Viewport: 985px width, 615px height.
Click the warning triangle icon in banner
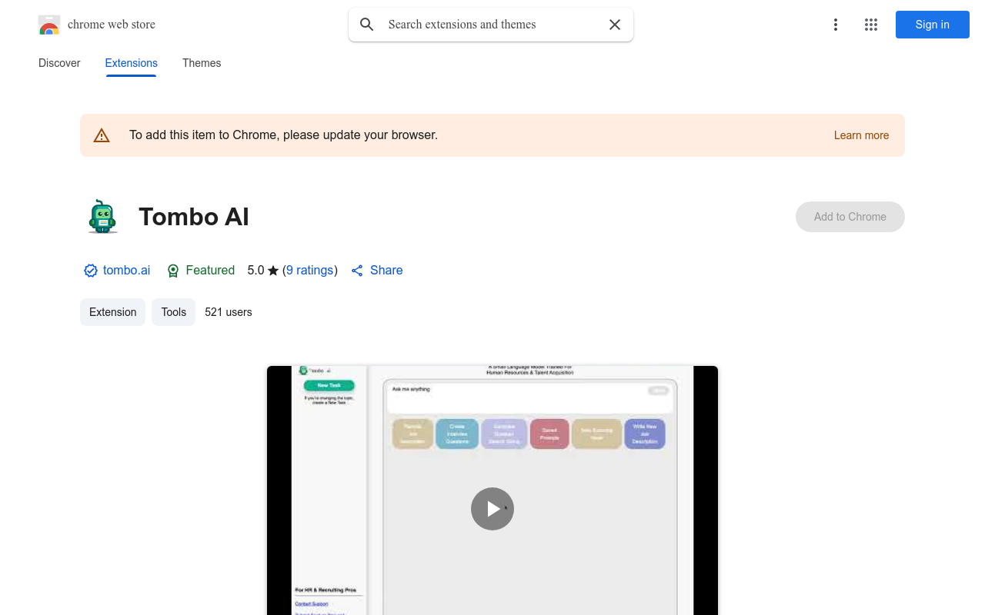coord(102,135)
